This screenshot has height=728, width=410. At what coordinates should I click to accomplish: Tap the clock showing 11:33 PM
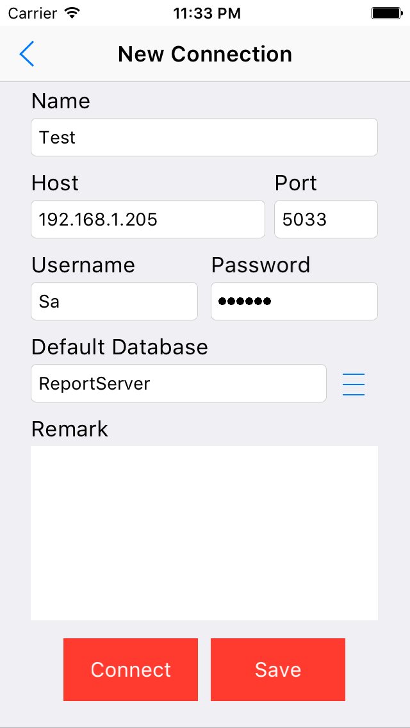pyautogui.click(x=207, y=12)
